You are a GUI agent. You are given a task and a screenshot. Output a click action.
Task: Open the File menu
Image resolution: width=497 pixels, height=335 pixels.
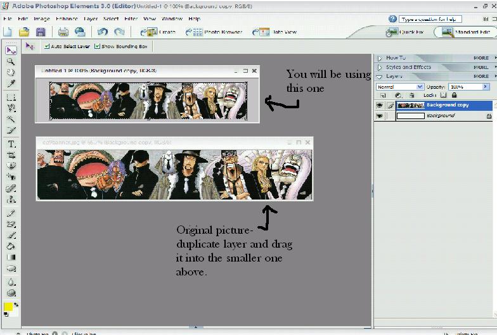[x=8, y=19]
